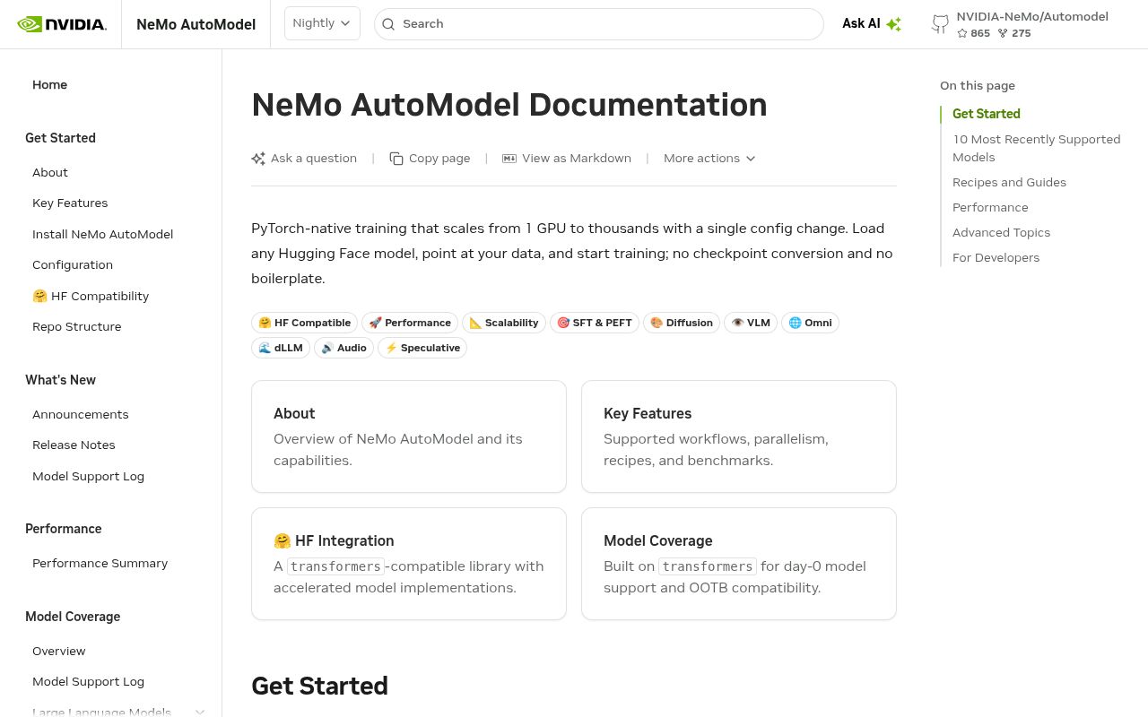Open the About card
The width and height of the screenshot is (1148, 717).
[409, 436]
